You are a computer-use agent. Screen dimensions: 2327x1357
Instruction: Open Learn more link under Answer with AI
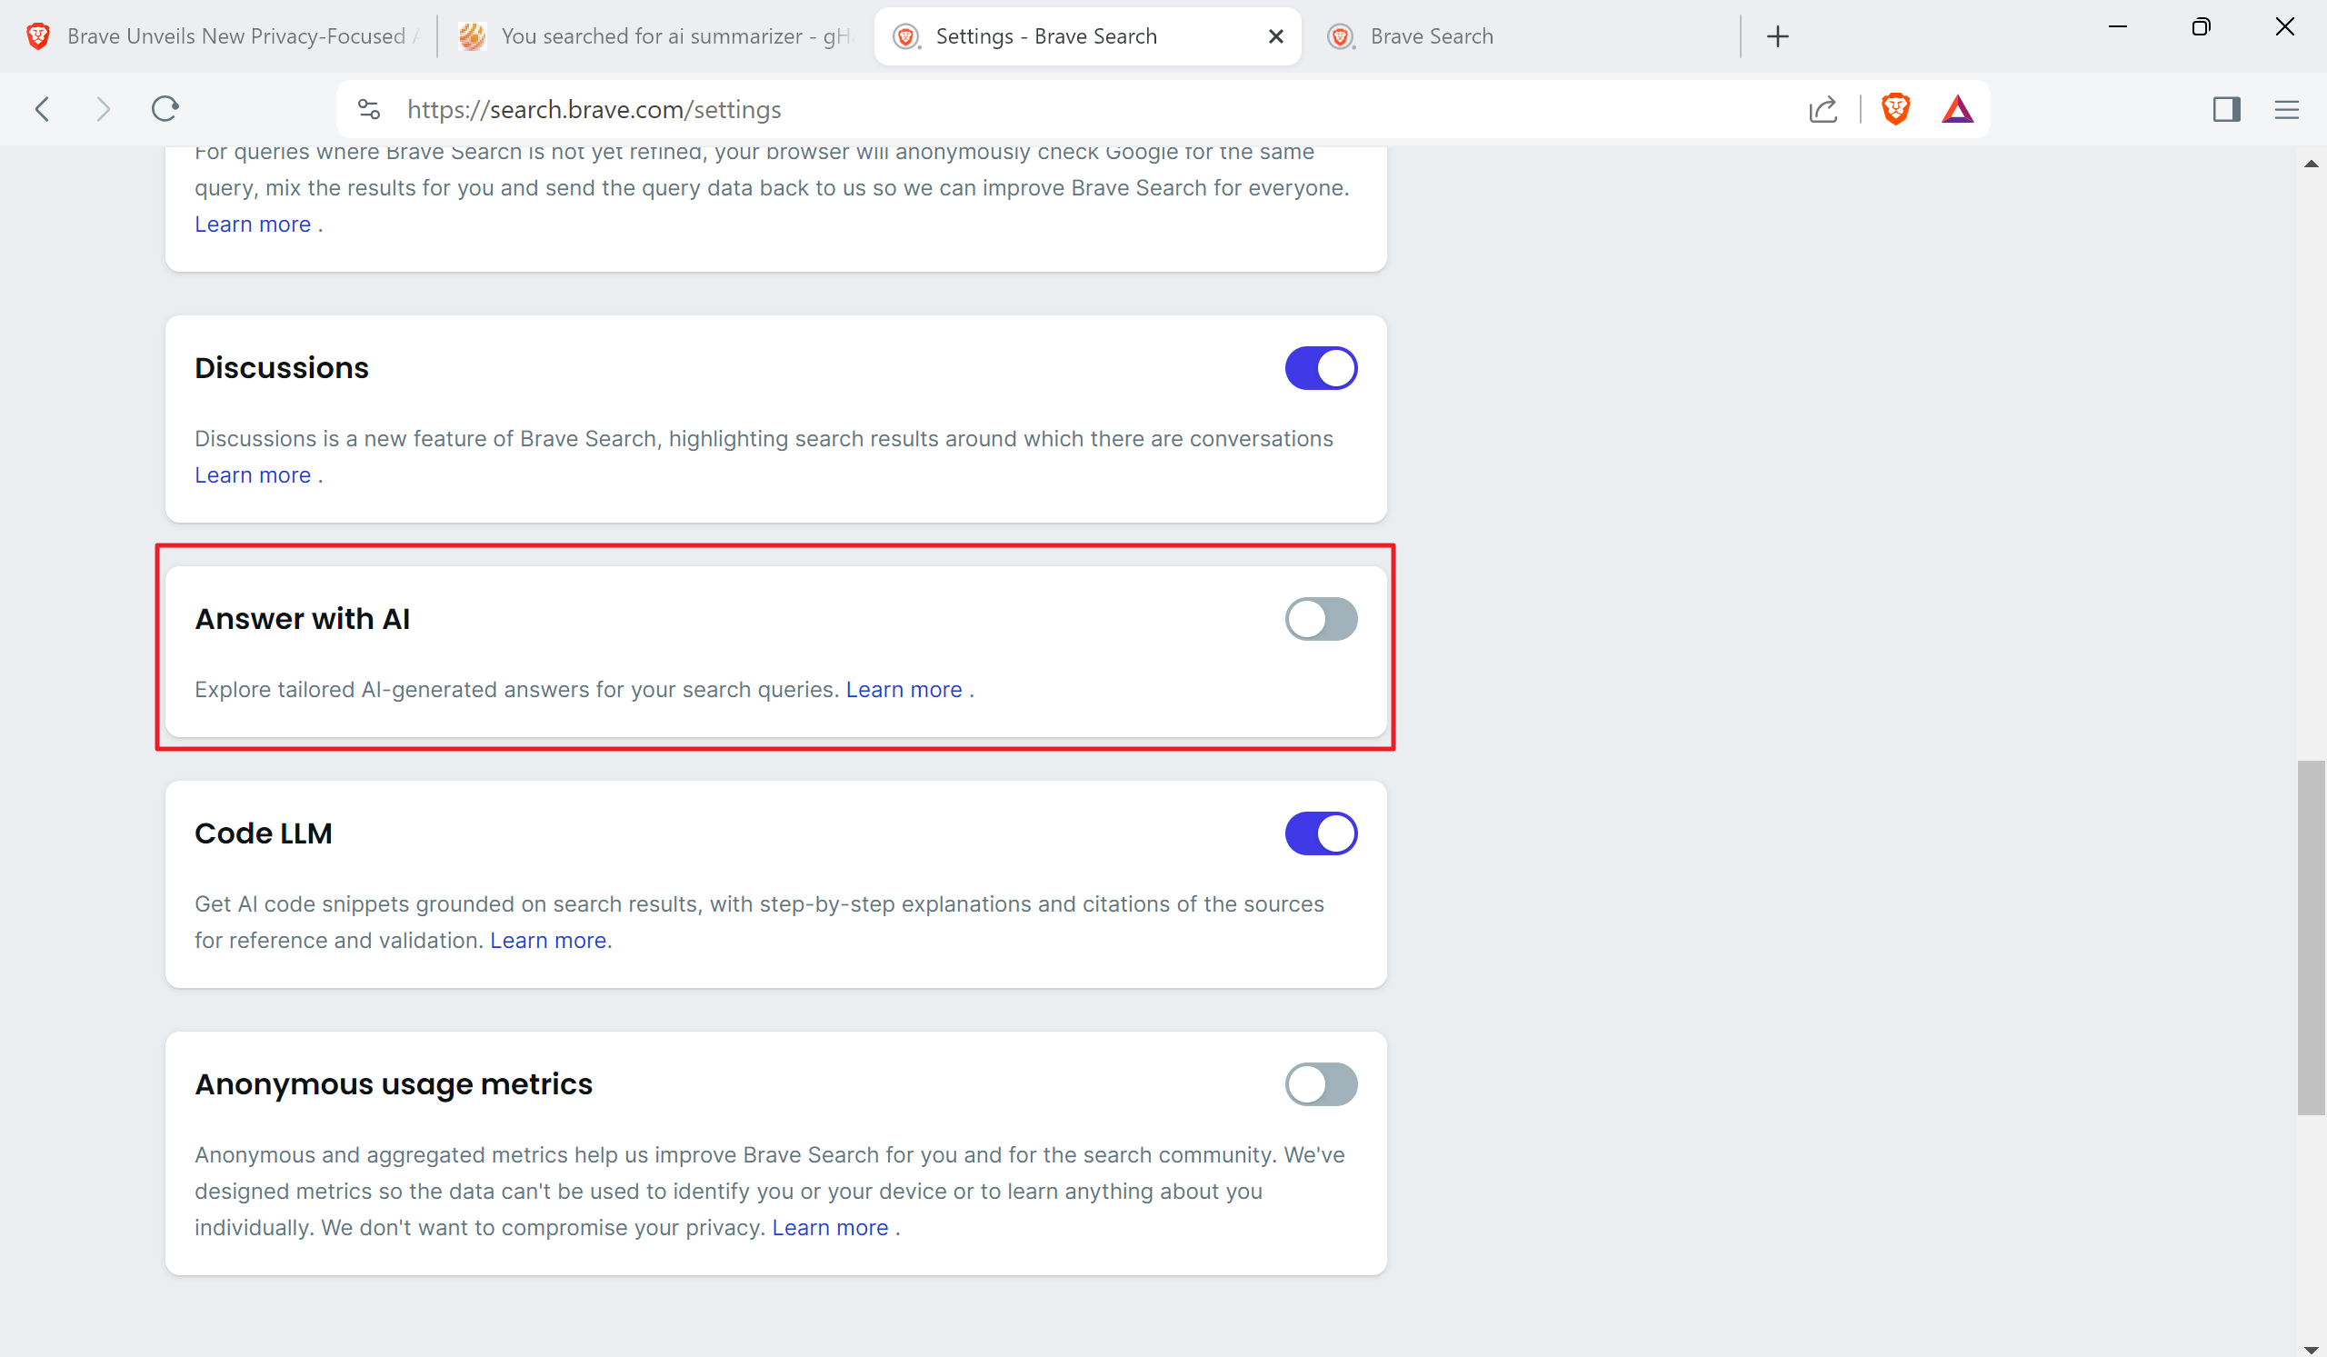pos(904,690)
